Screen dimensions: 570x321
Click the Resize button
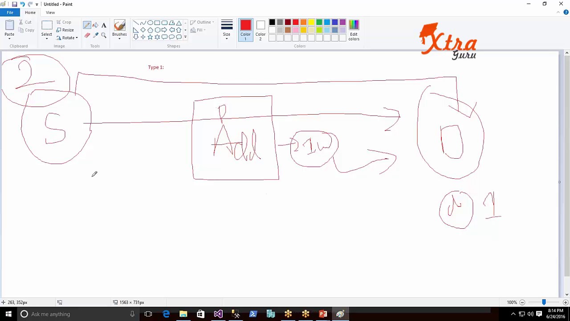click(x=65, y=30)
